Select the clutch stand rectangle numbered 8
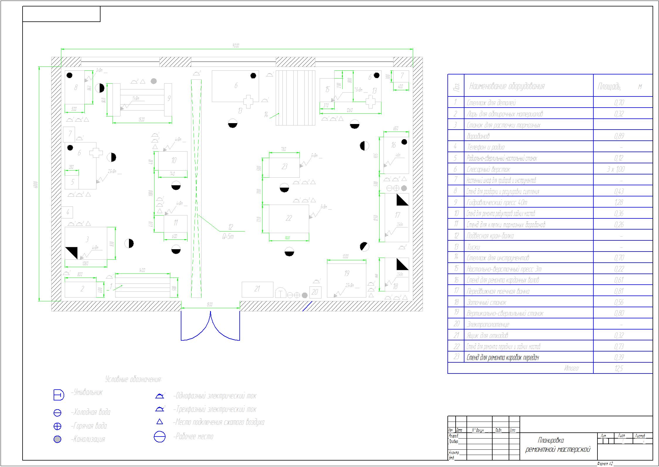The image size is (659, 467). click(75, 87)
